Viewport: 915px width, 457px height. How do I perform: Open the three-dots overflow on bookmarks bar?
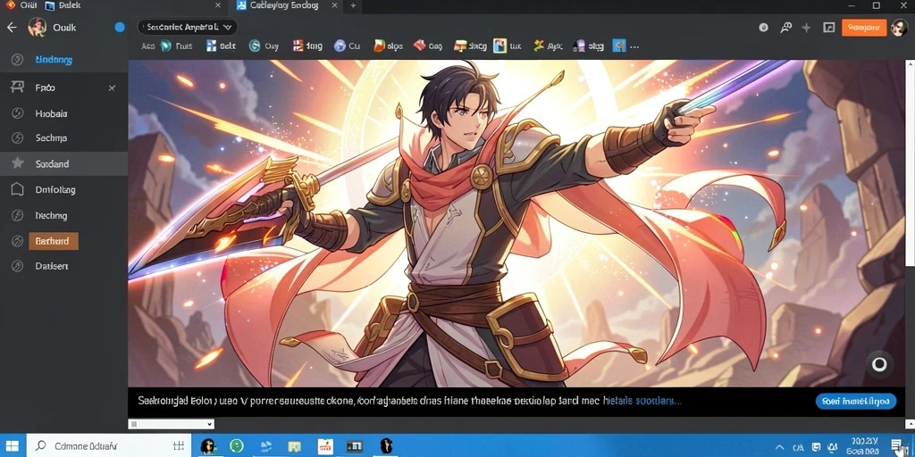634,46
